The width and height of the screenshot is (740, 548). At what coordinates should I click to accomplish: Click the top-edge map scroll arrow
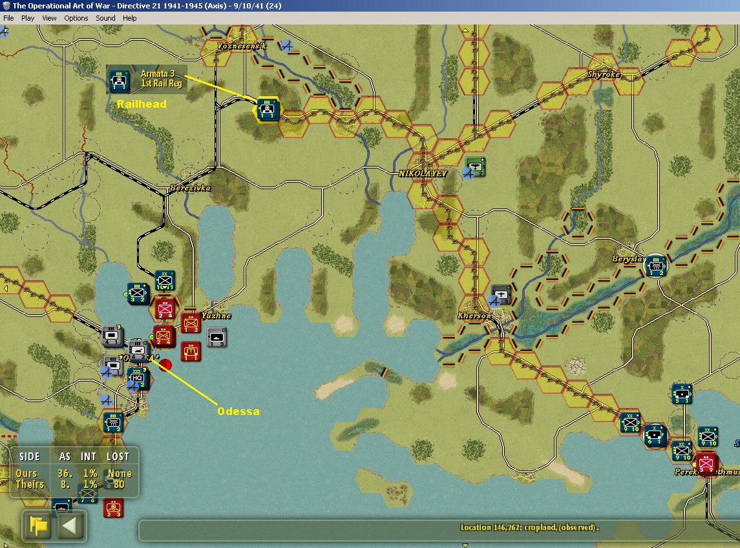pyautogui.click(x=465, y=30)
